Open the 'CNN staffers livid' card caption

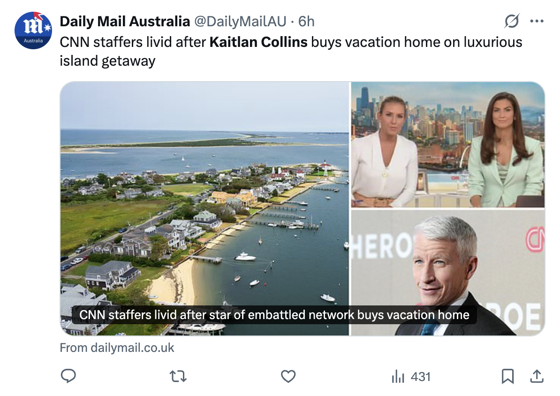coord(274,315)
